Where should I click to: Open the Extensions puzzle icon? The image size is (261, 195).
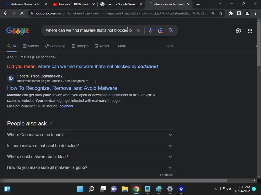point(231,13)
